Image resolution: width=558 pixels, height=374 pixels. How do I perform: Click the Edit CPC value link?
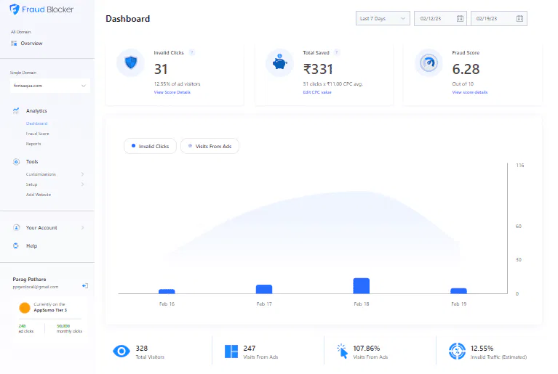coord(317,92)
